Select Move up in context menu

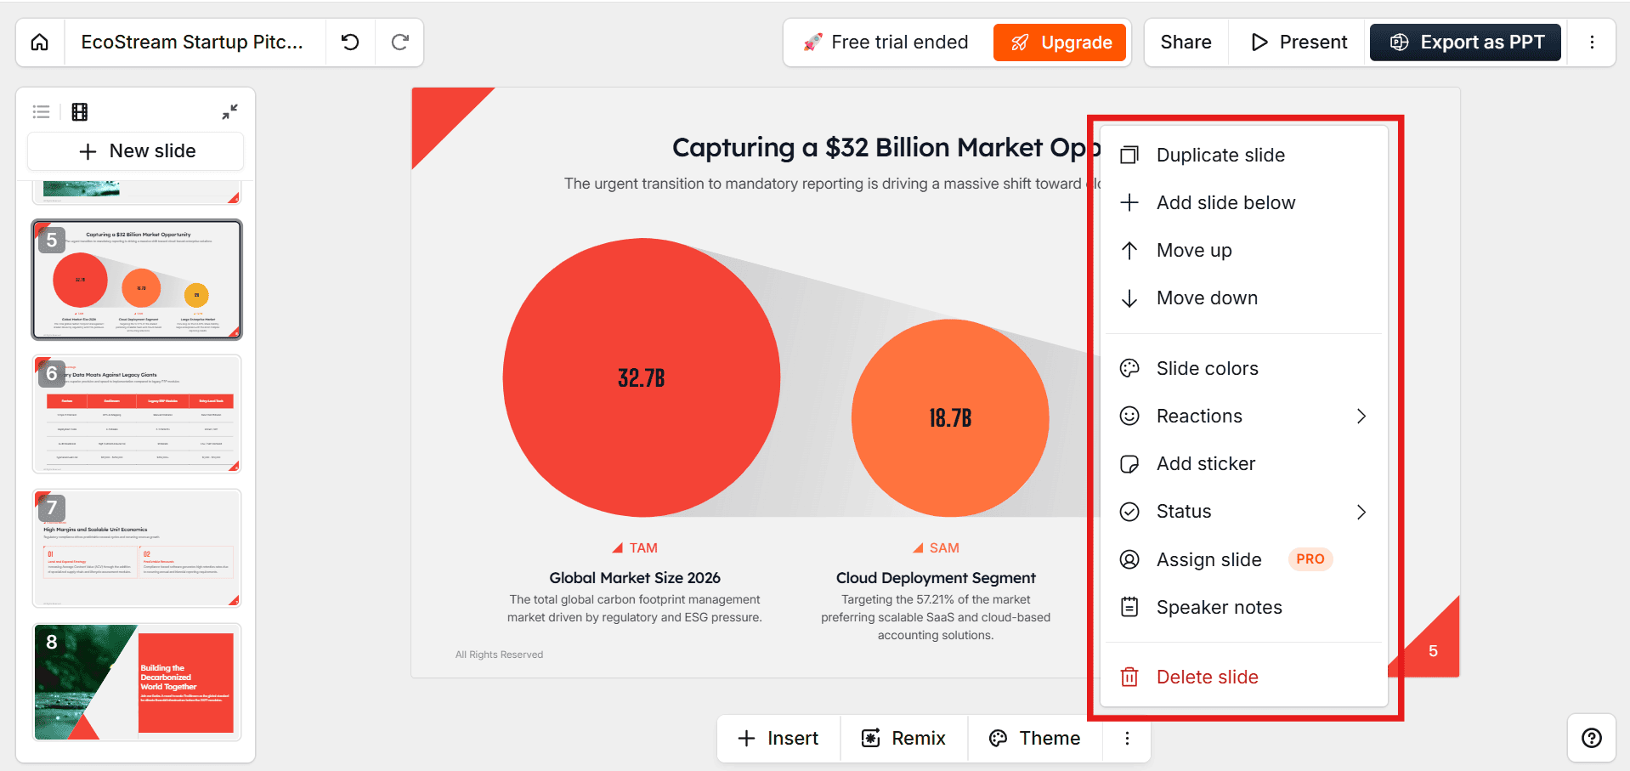[x=1244, y=250]
